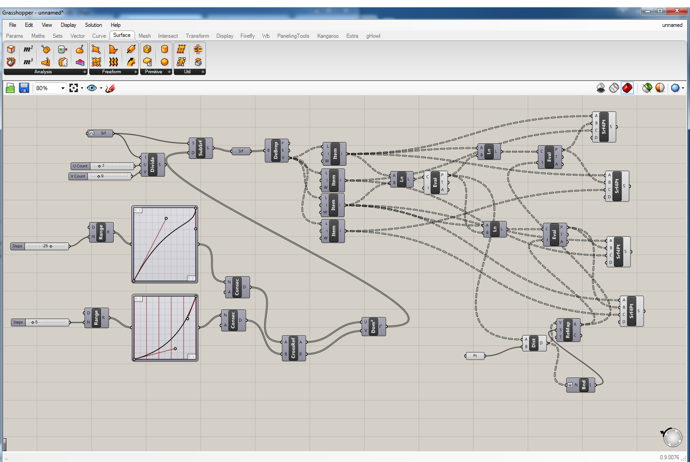
Task: Click the unnamed document label at top right
Action: click(x=672, y=25)
